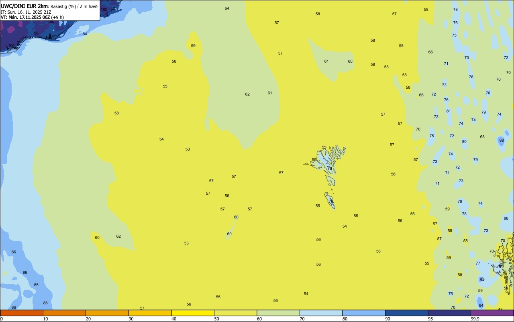Click the bright yellow 40–50 legend swatch
The width and height of the screenshot is (514, 322).
[x=193, y=313]
